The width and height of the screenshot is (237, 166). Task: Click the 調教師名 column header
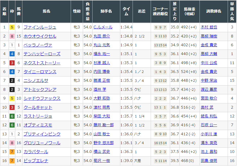click(x=214, y=11)
